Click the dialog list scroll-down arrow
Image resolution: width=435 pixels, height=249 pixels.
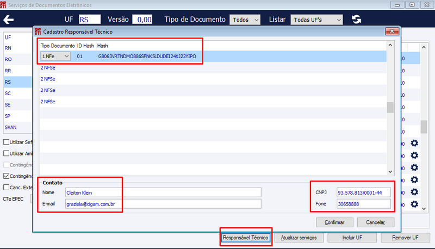[390, 172]
